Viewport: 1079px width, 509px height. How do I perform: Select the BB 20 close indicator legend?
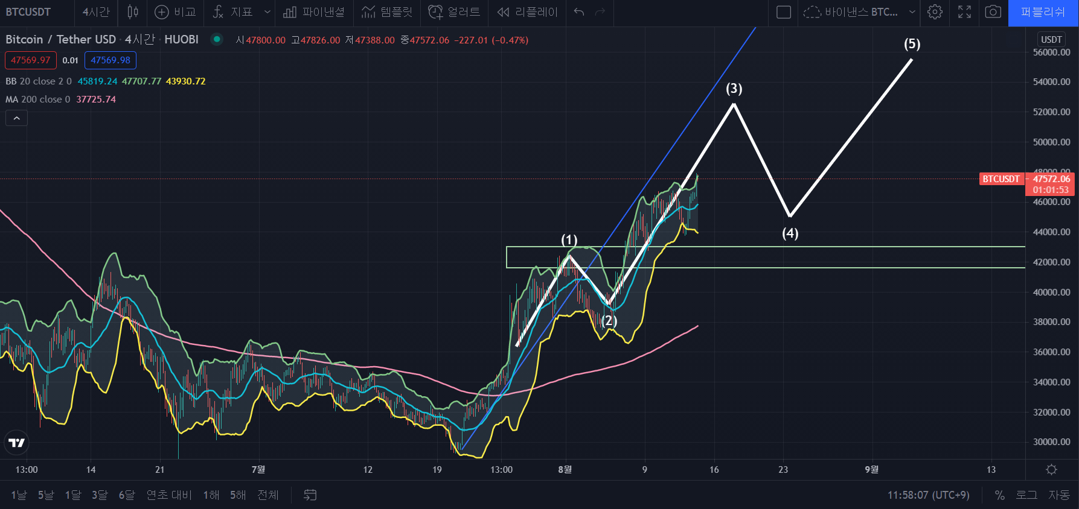click(x=39, y=81)
